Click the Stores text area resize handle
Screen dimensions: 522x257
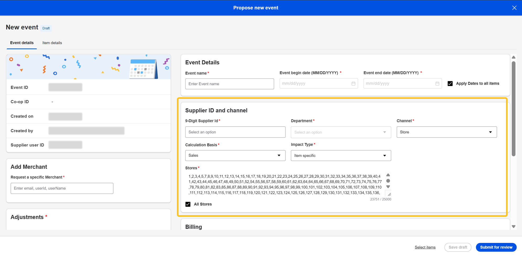coord(389,194)
